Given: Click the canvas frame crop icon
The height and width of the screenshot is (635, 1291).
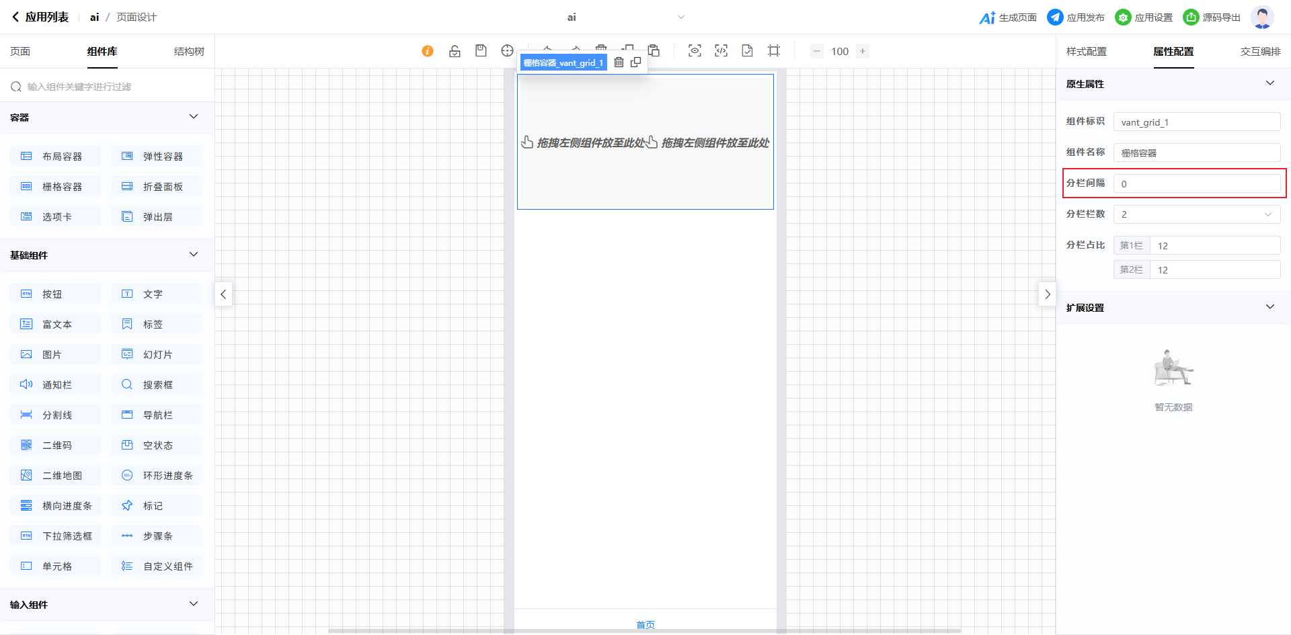Looking at the screenshot, I should [x=774, y=51].
